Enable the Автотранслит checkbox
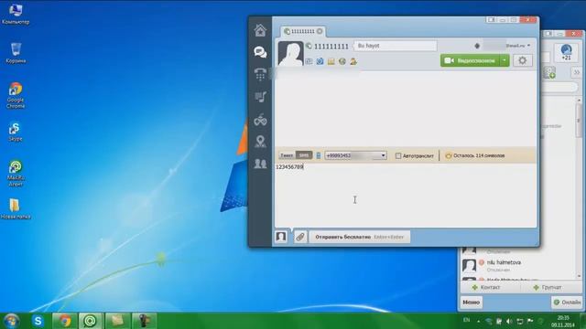 398,155
